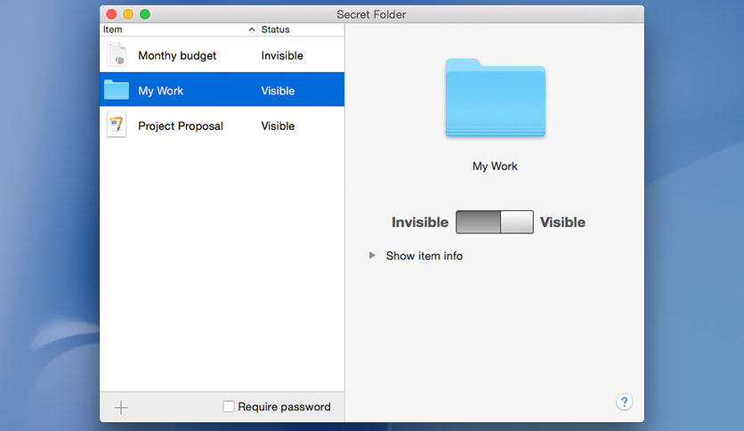Click Invisible status of Monthy budget
Screen dimensions: 744x431
282,55
